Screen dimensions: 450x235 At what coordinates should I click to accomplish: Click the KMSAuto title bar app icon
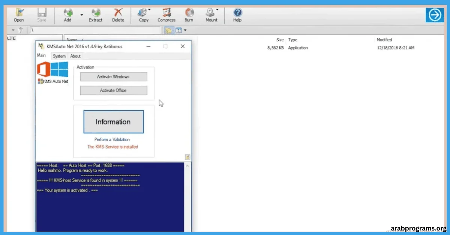[x=41, y=46]
